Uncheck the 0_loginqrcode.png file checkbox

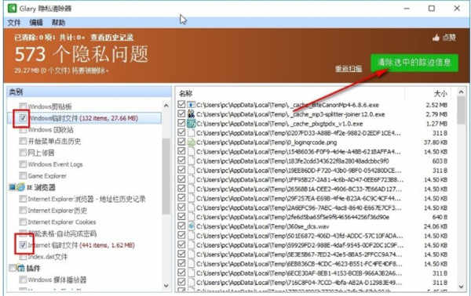[181, 142]
